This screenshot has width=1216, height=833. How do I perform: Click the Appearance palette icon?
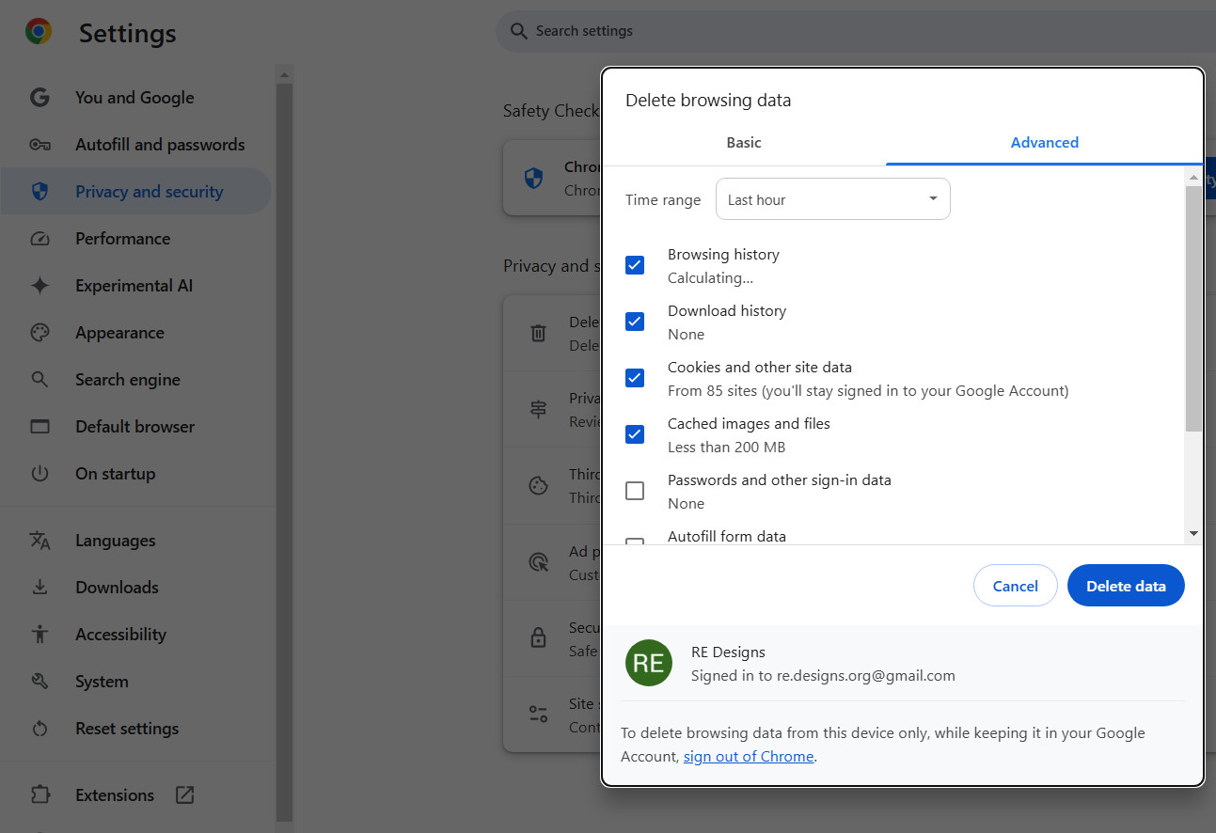(x=39, y=333)
